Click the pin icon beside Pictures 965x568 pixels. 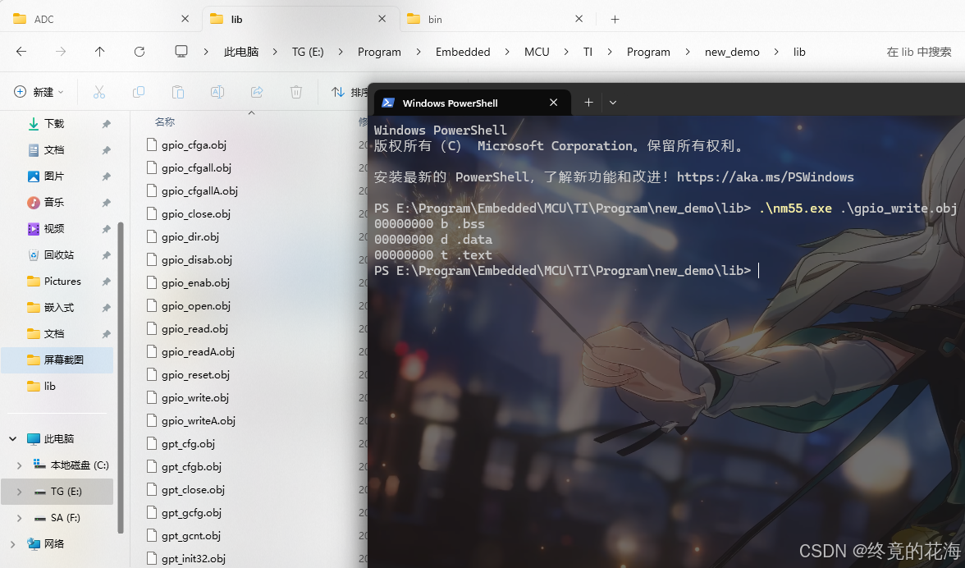(x=106, y=282)
